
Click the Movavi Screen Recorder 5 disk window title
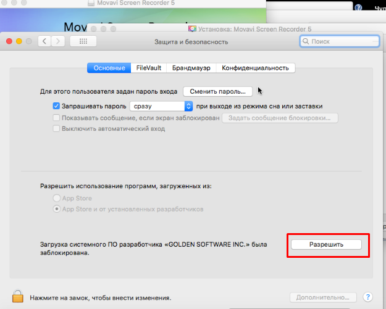click(x=136, y=3)
